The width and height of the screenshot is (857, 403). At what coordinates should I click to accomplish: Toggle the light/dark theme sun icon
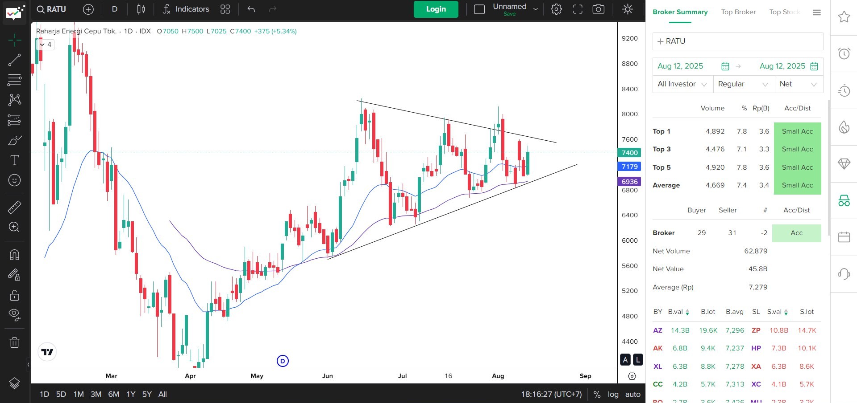pos(628,9)
